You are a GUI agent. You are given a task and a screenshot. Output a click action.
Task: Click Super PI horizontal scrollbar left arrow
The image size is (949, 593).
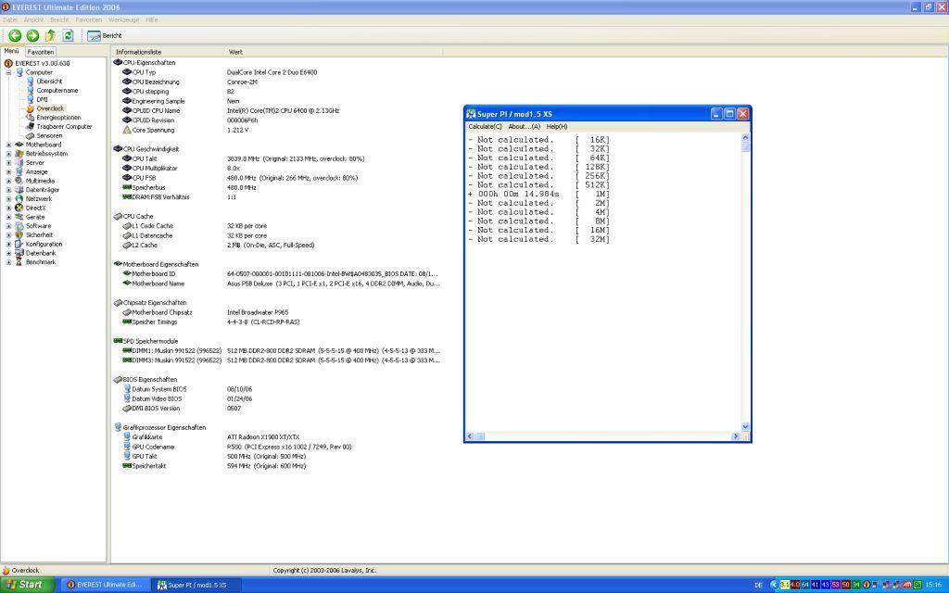[470, 436]
